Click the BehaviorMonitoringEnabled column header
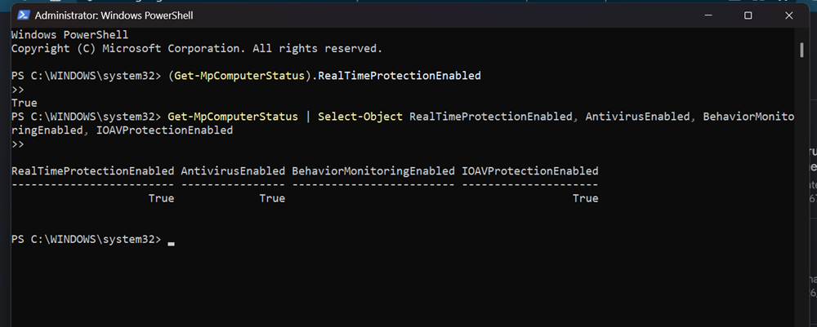The width and height of the screenshot is (817, 327). coord(373,171)
